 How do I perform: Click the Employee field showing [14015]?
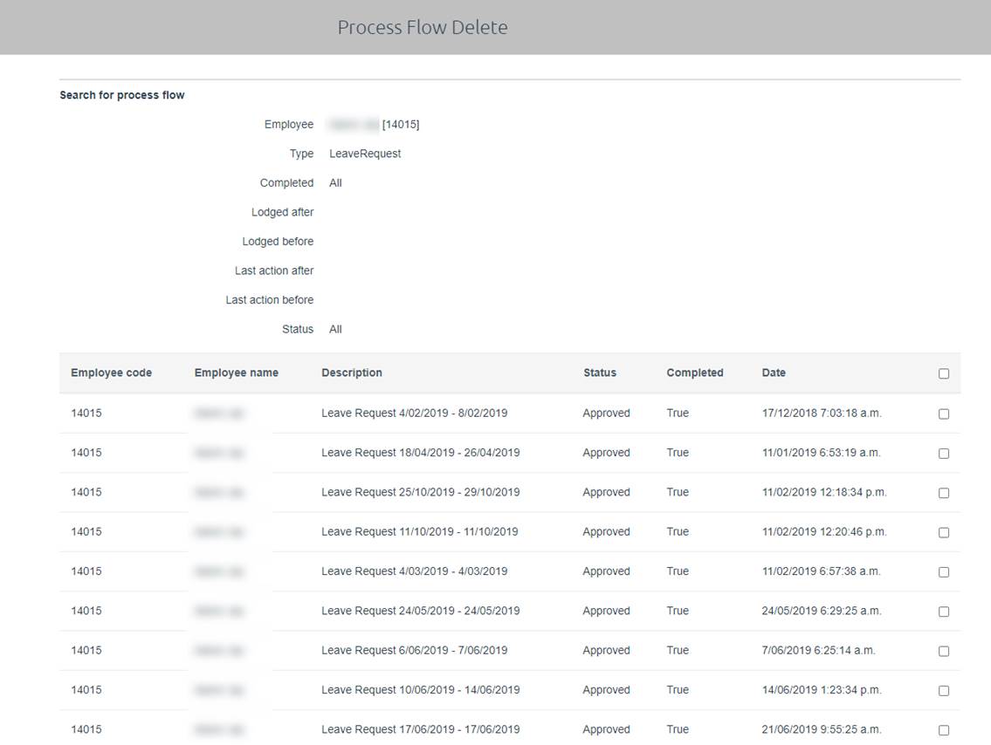tap(375, 124)
